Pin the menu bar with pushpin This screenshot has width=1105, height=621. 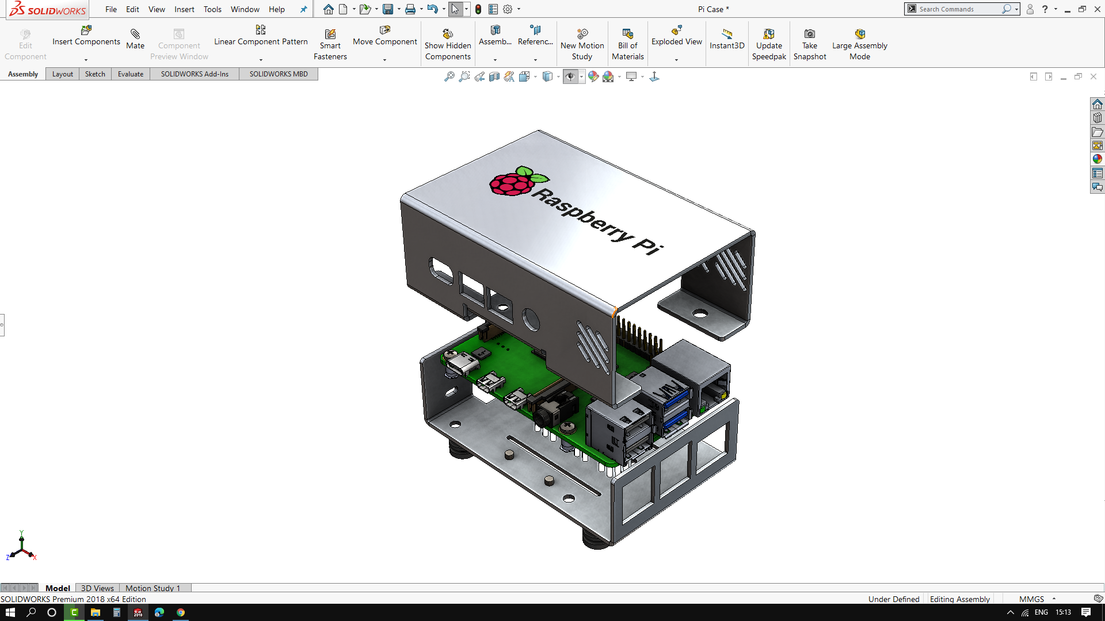[x=303, y=9]
